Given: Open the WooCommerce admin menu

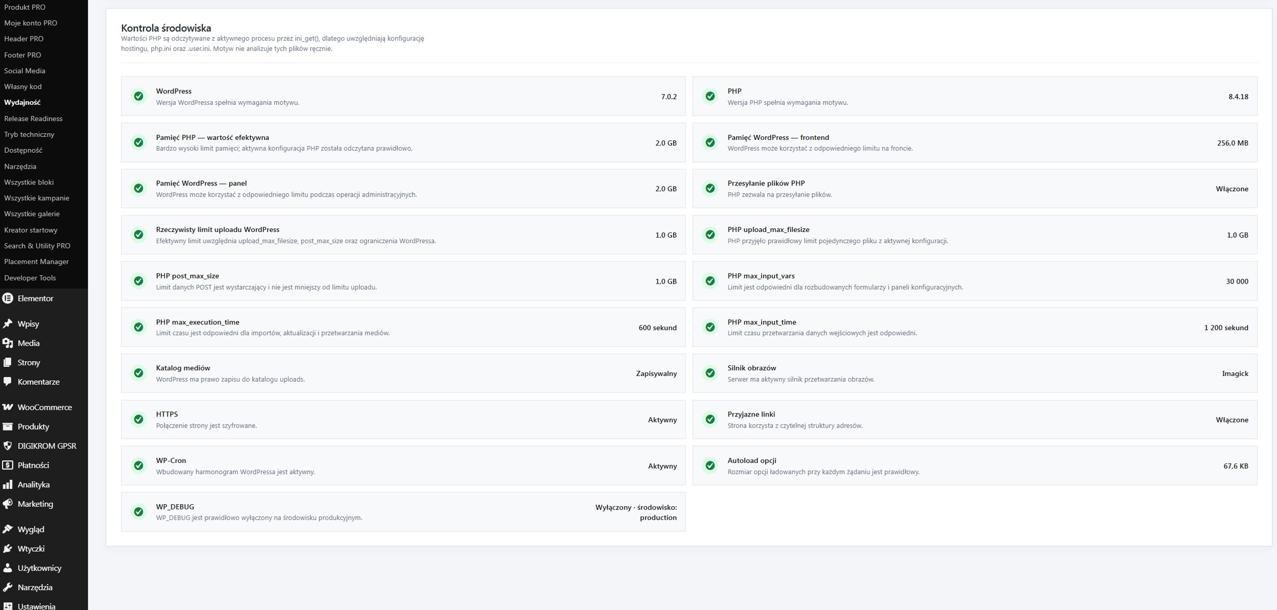Looking at the screenshot, I should [x=44, y=407].
